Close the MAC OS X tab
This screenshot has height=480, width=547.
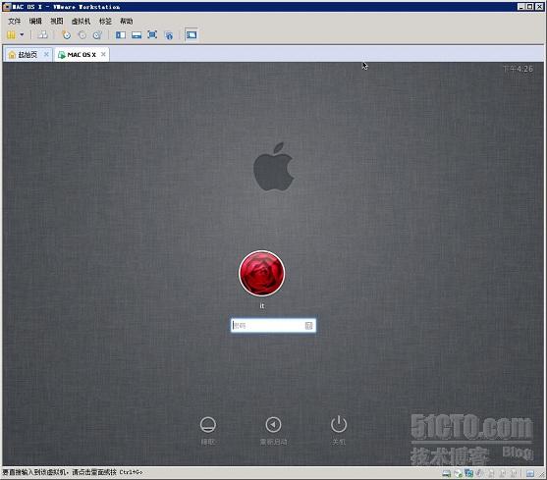pyautogui.click(x=103, y=54)
